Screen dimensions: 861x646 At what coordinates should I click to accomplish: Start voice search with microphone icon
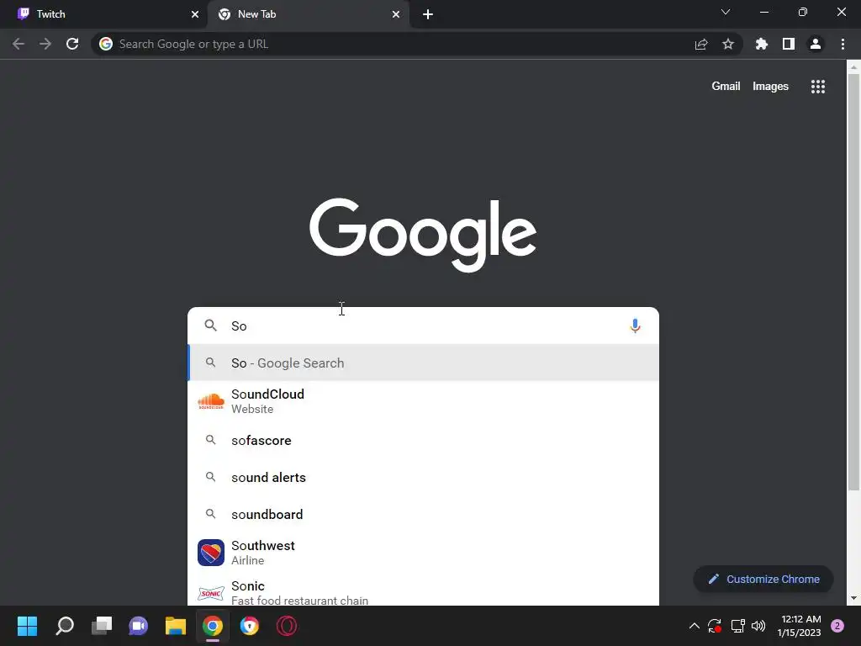click(635, 326)
